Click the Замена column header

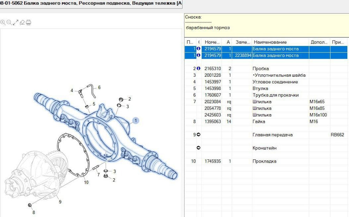pos(242,42)
